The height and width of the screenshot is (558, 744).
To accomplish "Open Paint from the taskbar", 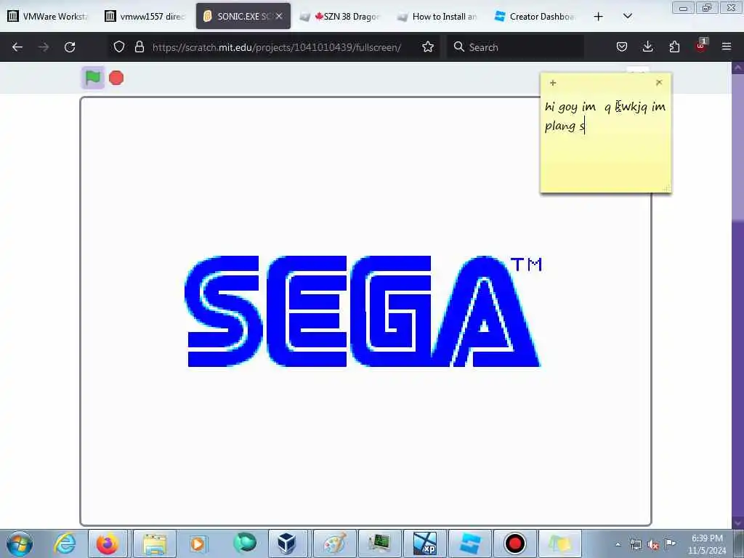I will pyautogui.click(x=335, y=543).
